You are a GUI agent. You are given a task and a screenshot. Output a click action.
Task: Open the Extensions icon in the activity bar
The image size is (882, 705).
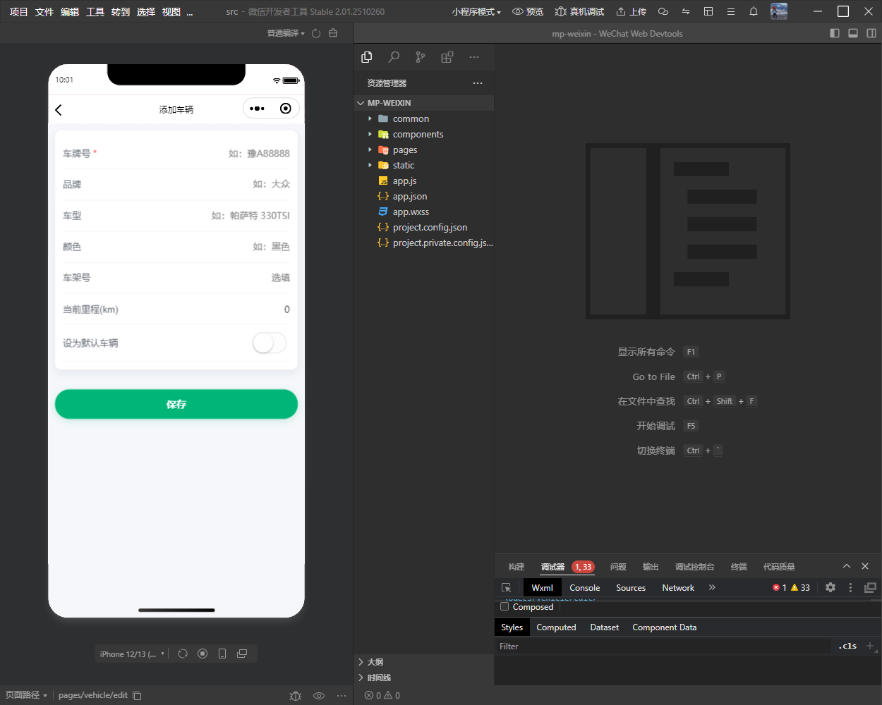click(447, 57)
